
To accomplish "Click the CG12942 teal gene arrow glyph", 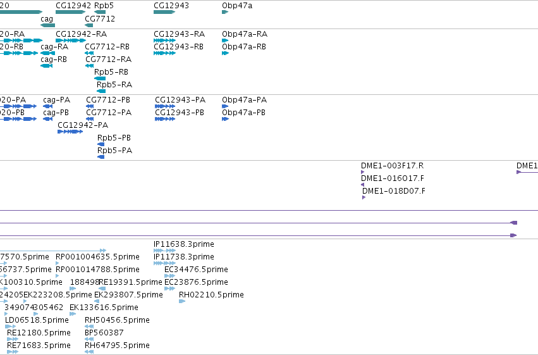I will coord(70,12).
